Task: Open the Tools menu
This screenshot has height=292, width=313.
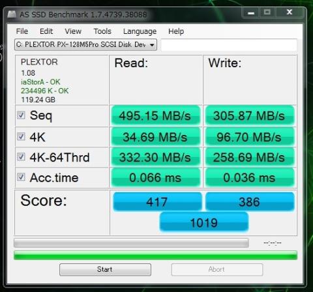Action: coord(102,31)
